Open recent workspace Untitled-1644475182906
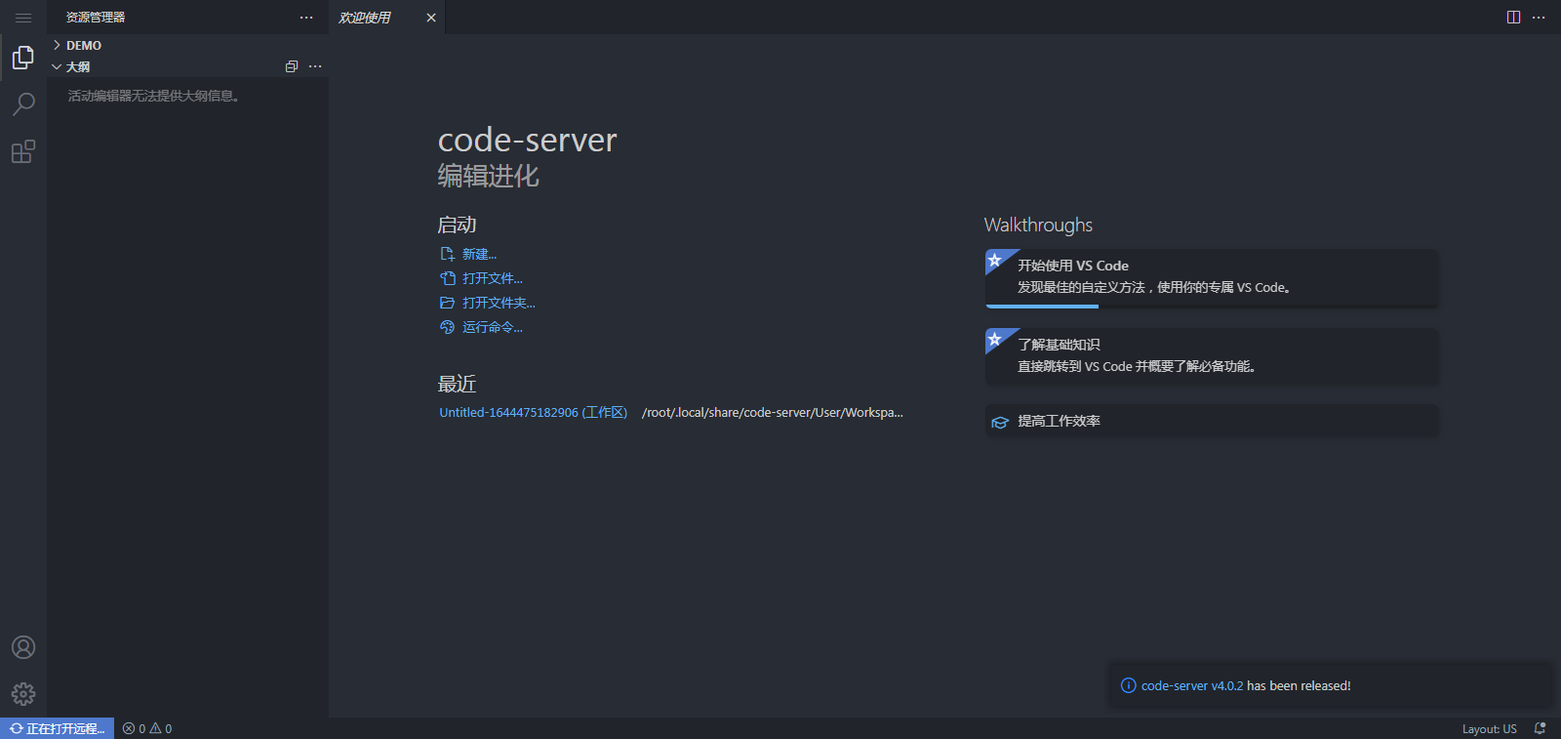Viewport: 1561px width, 739px height. coord(533,413)
